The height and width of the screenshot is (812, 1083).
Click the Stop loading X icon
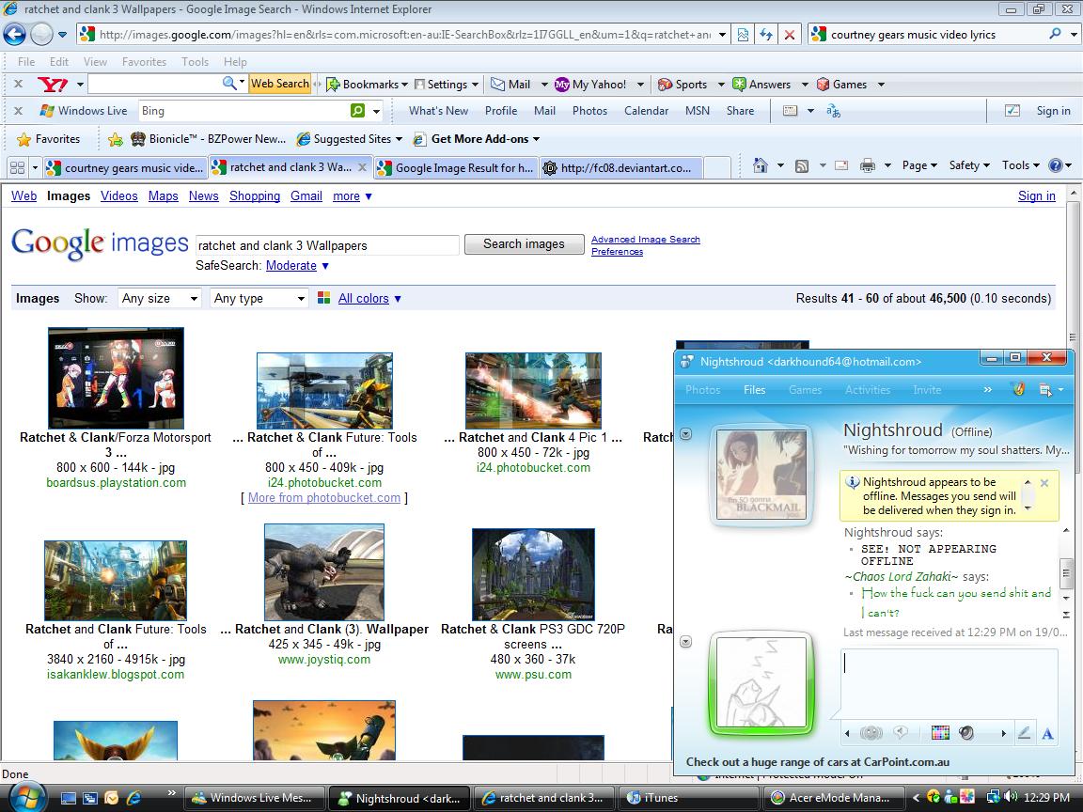790,35
